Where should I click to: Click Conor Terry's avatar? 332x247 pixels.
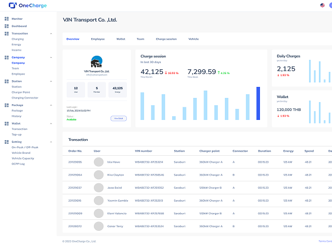click(99, 226)
